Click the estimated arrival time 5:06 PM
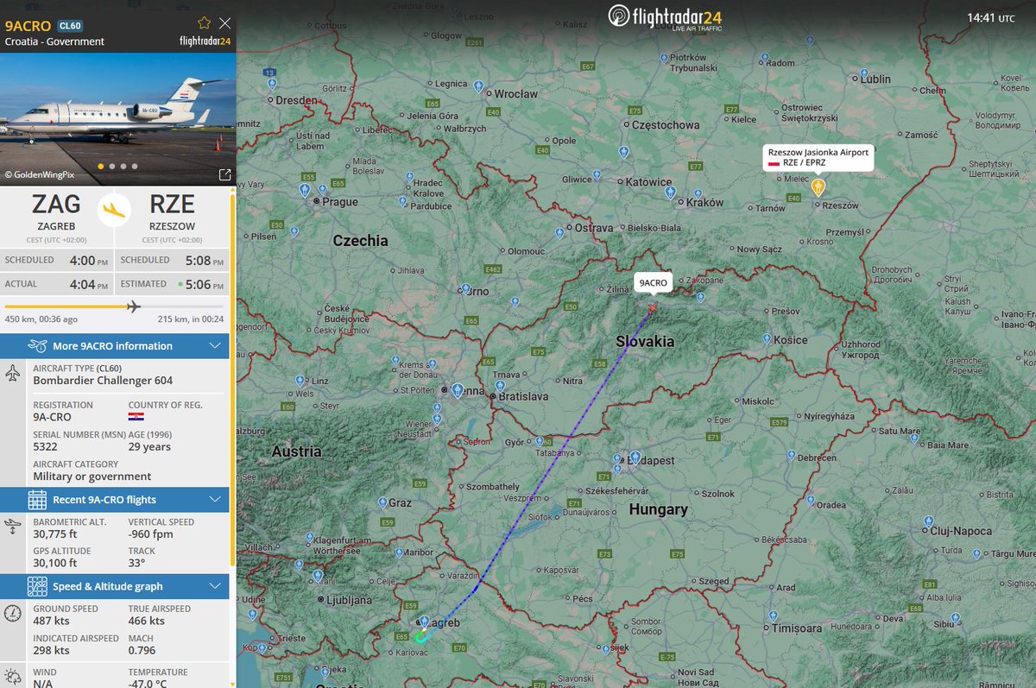This screenshot has height=688, width=1036. tap(205, 284)
